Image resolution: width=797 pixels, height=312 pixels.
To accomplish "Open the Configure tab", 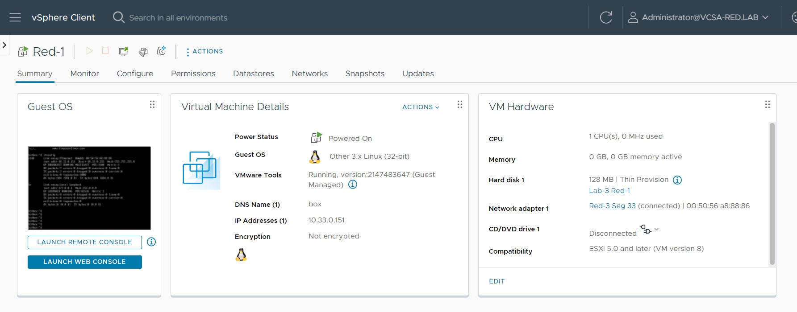I will [x=135, y=74].
